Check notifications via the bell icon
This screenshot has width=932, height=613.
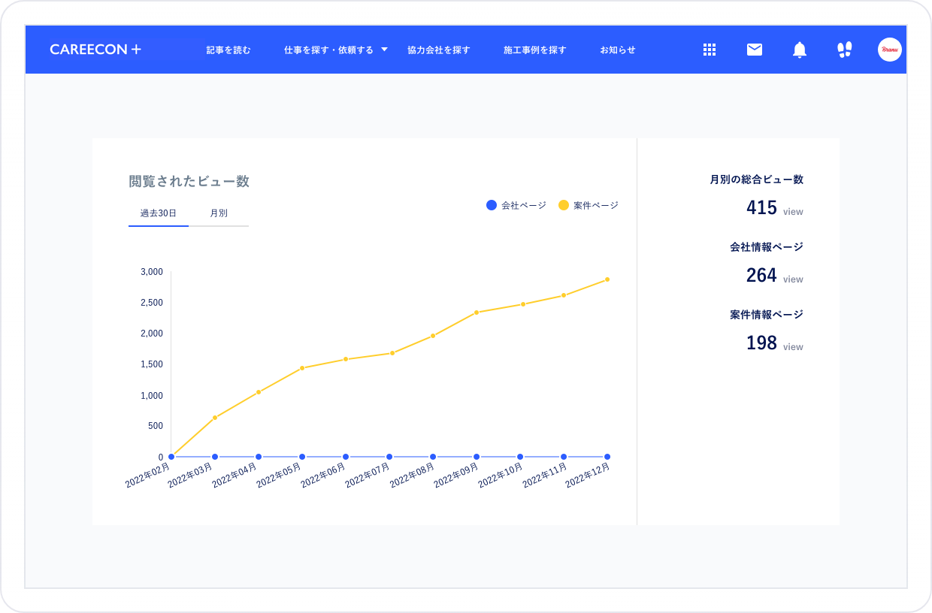799,50
